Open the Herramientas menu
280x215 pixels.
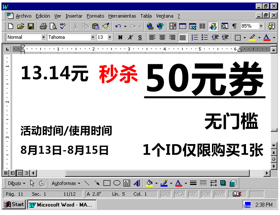point(122,16)
